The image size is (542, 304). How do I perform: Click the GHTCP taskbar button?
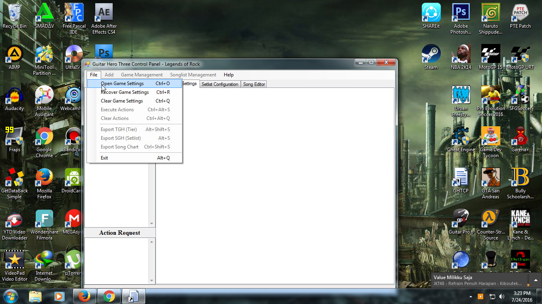pos(134,296)
